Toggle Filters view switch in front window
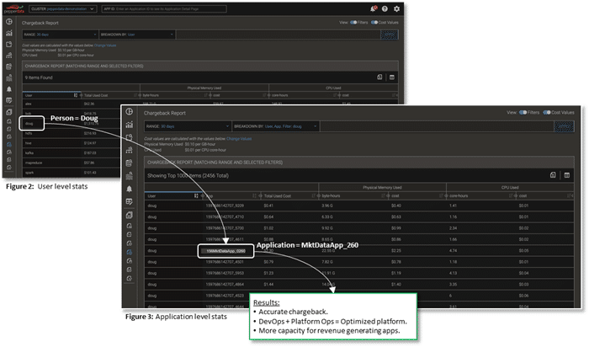This screenshot has width=589, height=347. click(523, 112)
